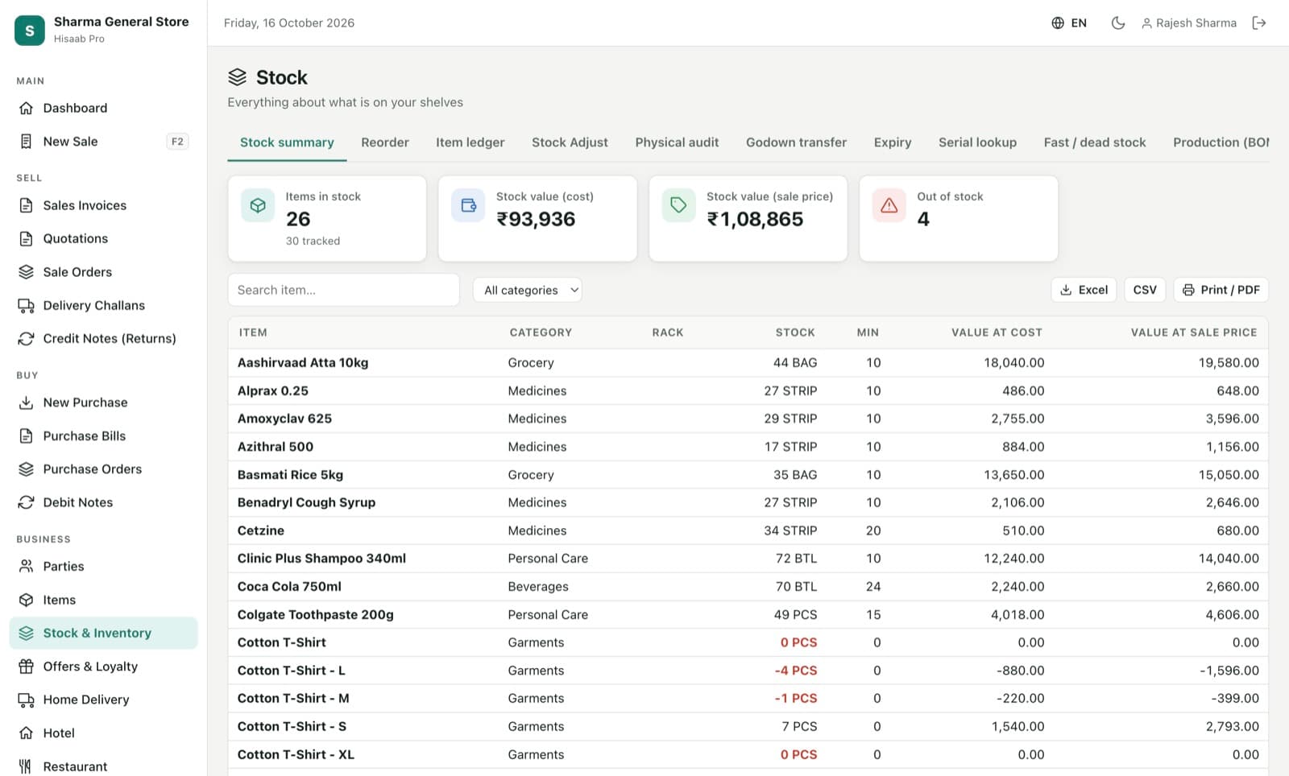Open Sales Invoices icon in sidebar
The image size is (1289, 776).
(27, 205)
